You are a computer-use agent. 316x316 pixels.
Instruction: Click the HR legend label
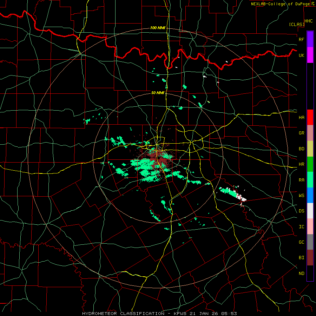301,164
